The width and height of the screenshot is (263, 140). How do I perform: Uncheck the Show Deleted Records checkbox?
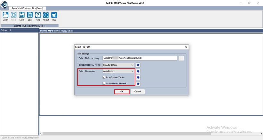pyautogui.click(x=104, y=83)
